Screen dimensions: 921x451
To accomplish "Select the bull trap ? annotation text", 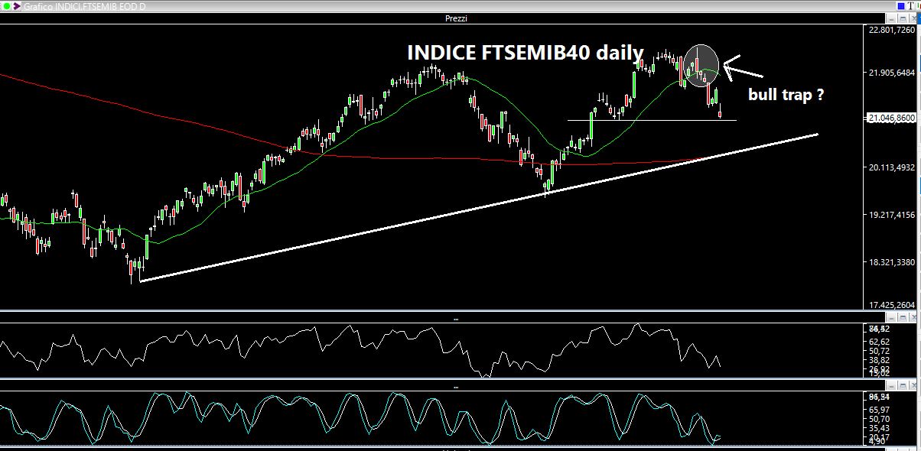I will [x=786, y=96].
